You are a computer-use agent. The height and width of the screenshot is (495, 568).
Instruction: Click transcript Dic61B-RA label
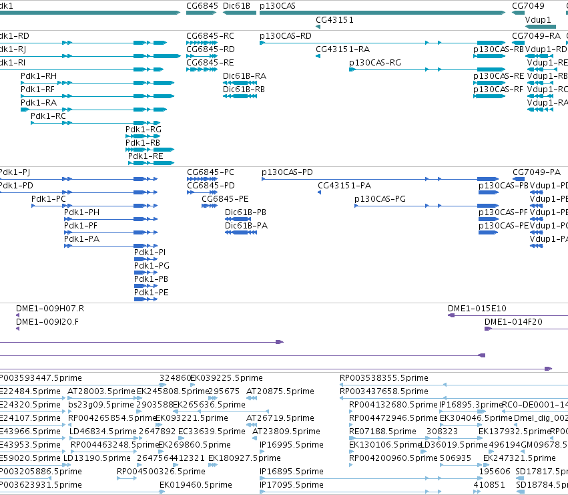tap(244, 76)
